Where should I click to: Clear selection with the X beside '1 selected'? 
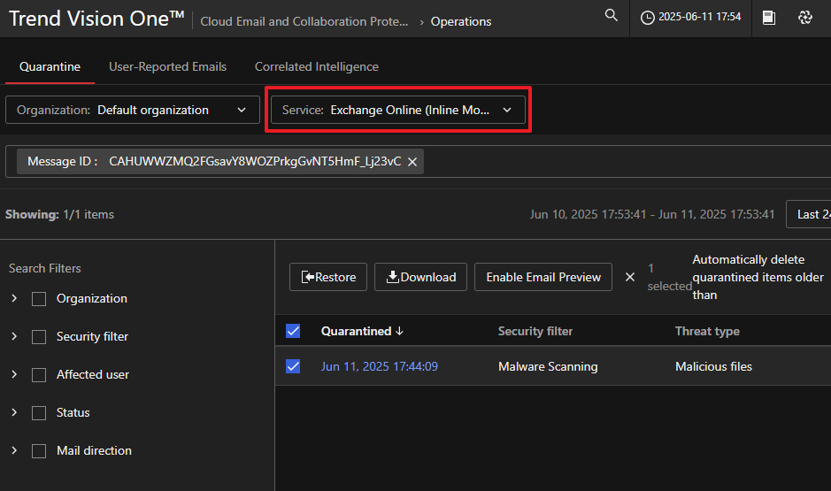[x=630, y=277]
